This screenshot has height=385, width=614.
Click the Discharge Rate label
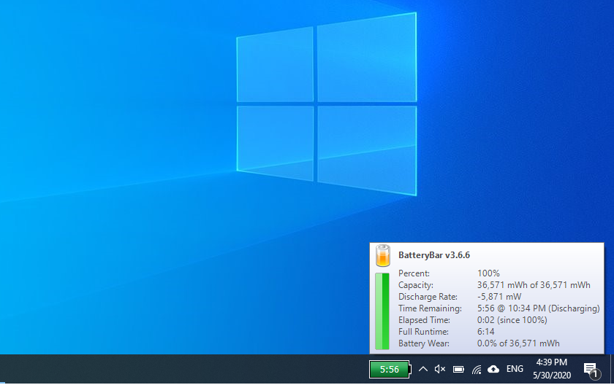click(x=428, y=297)
